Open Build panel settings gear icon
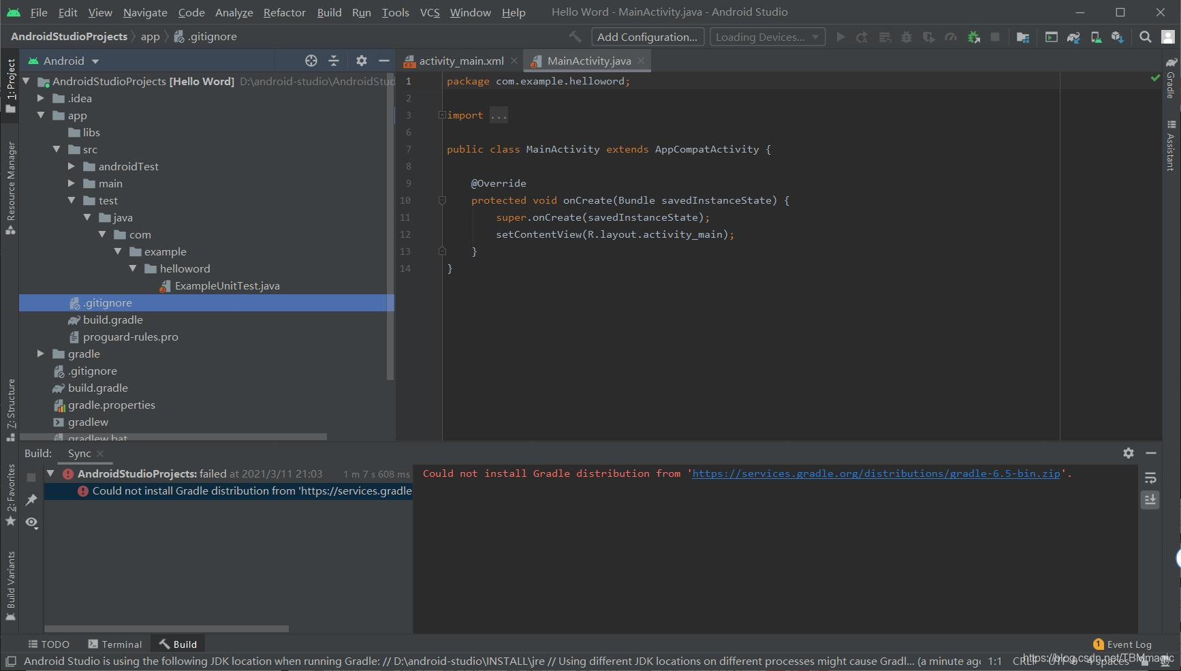1181x671 pixels. [1129, 453]
